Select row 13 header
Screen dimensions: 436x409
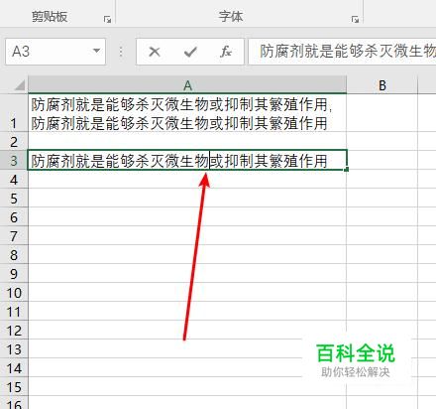14,349
